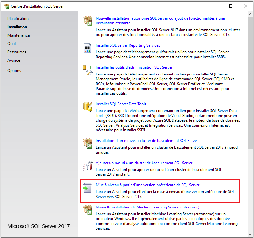
Task: Launch Mise à niveau à partir d'une version précédente
Action: tap(147, 185)
